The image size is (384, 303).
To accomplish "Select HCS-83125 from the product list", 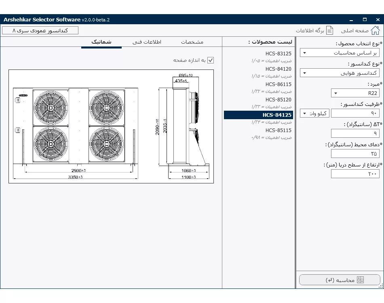I will tap(278, 54).
